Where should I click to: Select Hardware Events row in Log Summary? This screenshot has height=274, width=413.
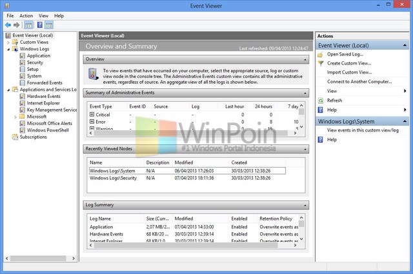[x=194, y=234]
